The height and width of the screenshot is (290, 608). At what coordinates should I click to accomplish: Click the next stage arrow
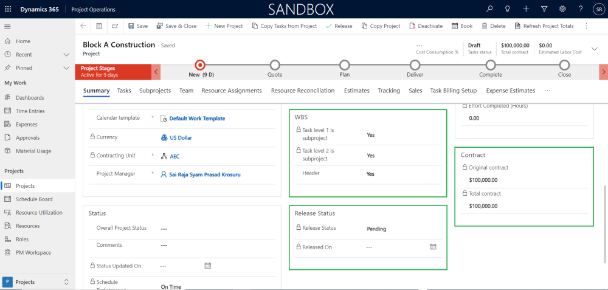603,72
